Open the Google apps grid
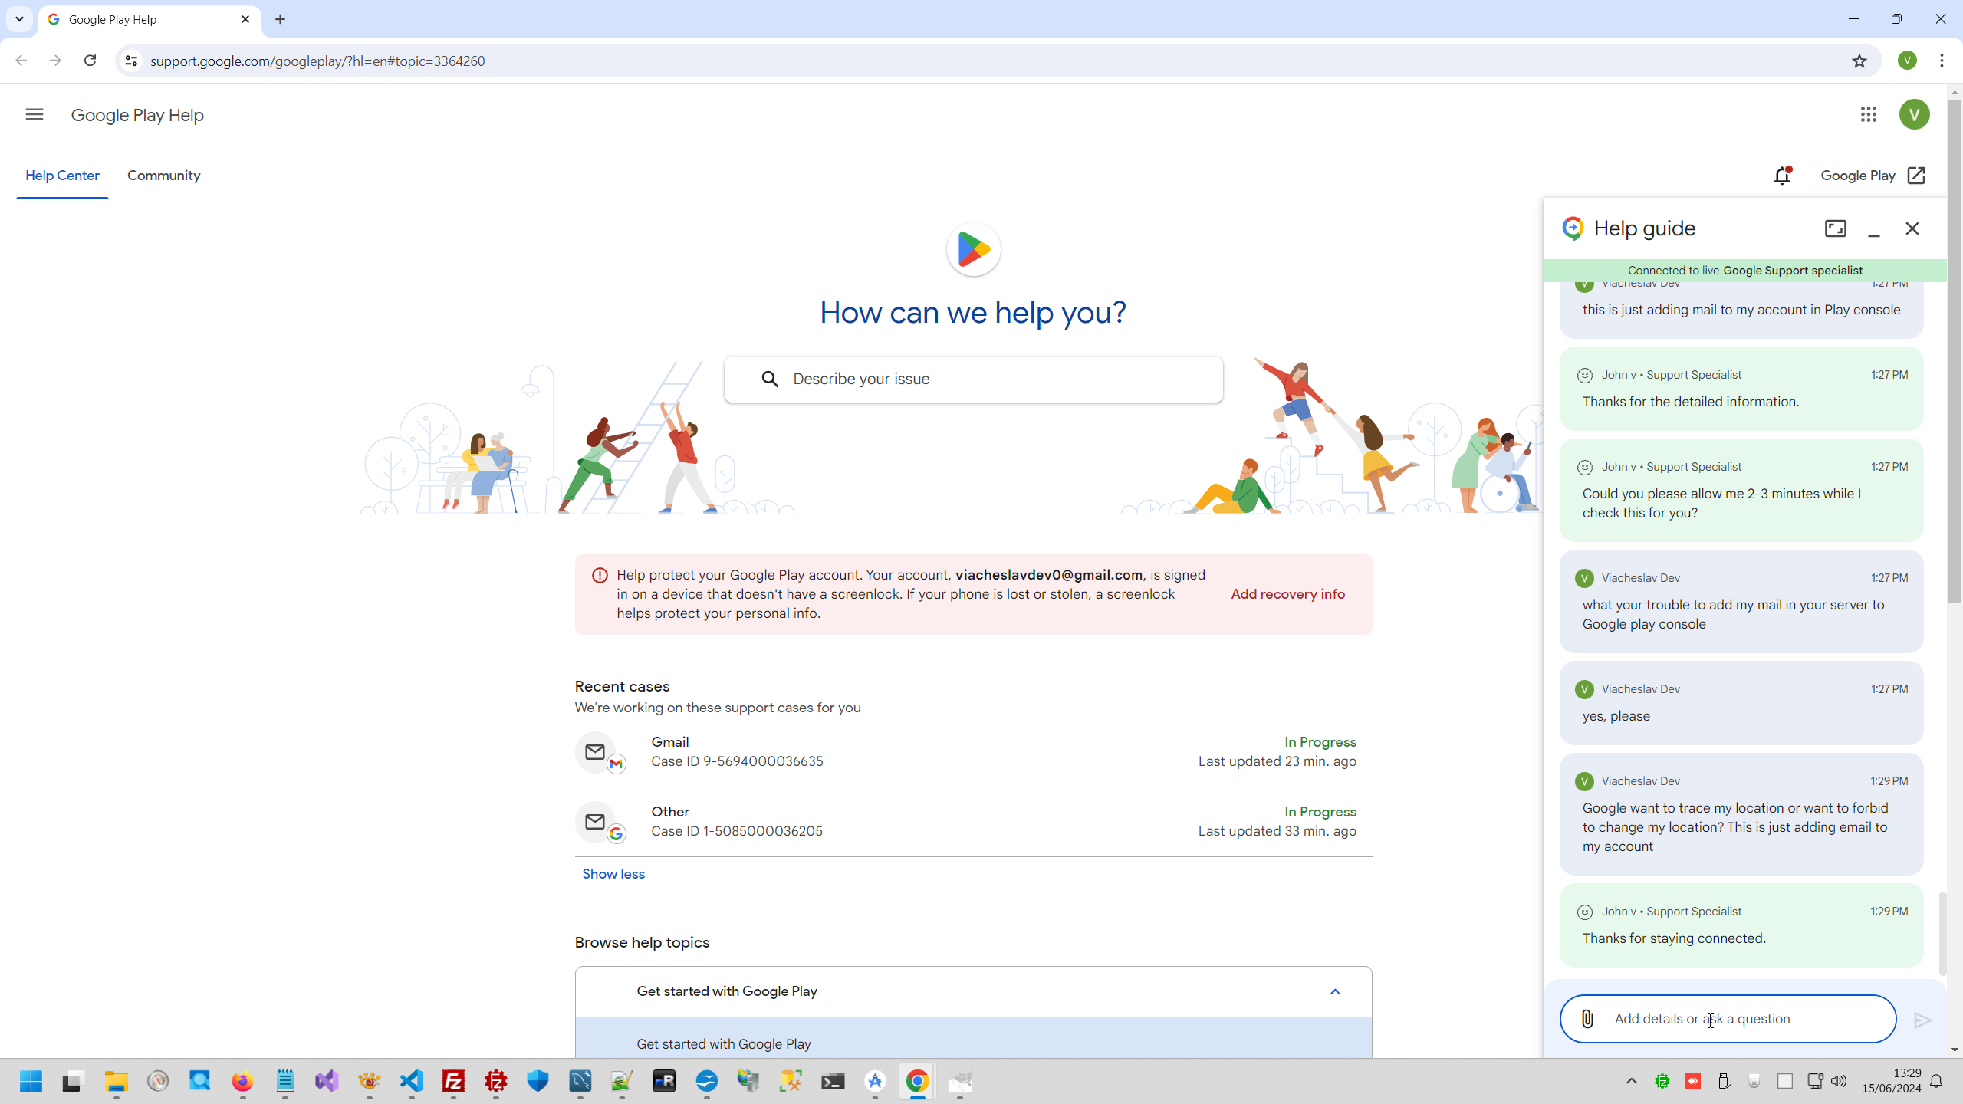 (1868, 115)
